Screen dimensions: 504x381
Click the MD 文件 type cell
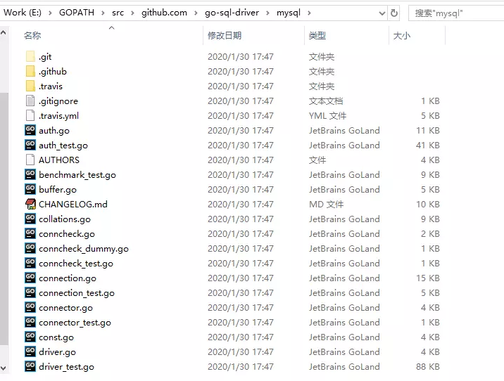pos(326,204)
